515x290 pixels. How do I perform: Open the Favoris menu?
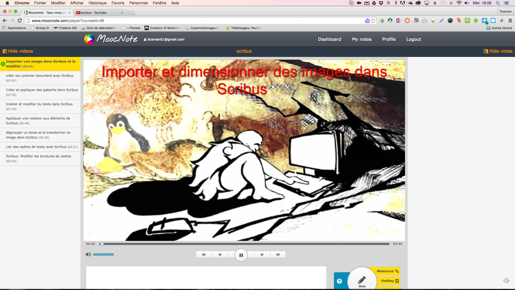click(x=118, y=3)
